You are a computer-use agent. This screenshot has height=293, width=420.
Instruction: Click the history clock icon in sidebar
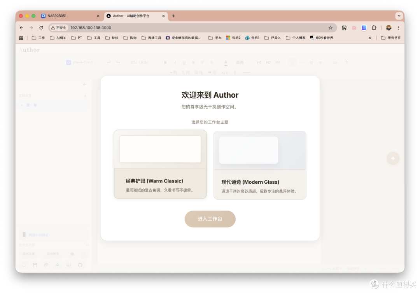coord(24,265)
